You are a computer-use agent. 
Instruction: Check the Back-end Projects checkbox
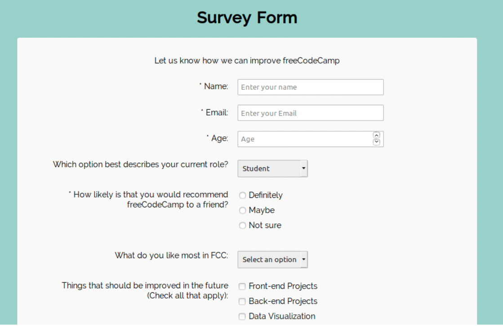242,301
